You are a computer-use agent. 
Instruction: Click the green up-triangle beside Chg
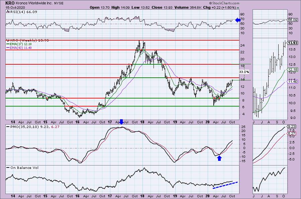(238, 8)
